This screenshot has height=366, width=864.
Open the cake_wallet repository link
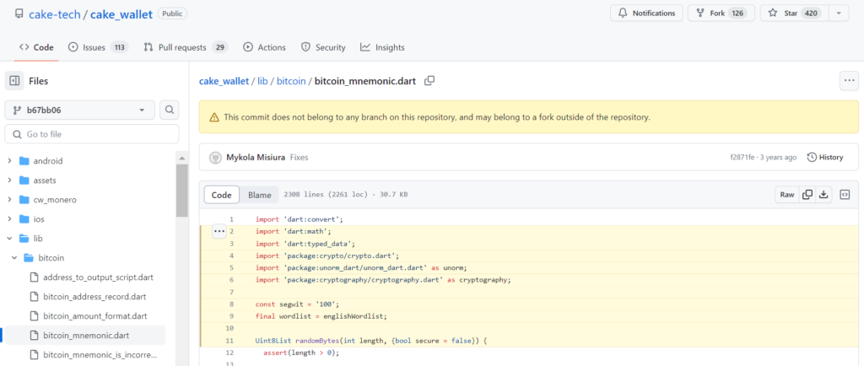click(121, 14)
